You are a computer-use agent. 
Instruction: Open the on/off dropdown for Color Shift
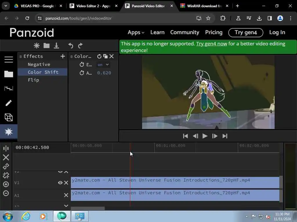point(103,64)
